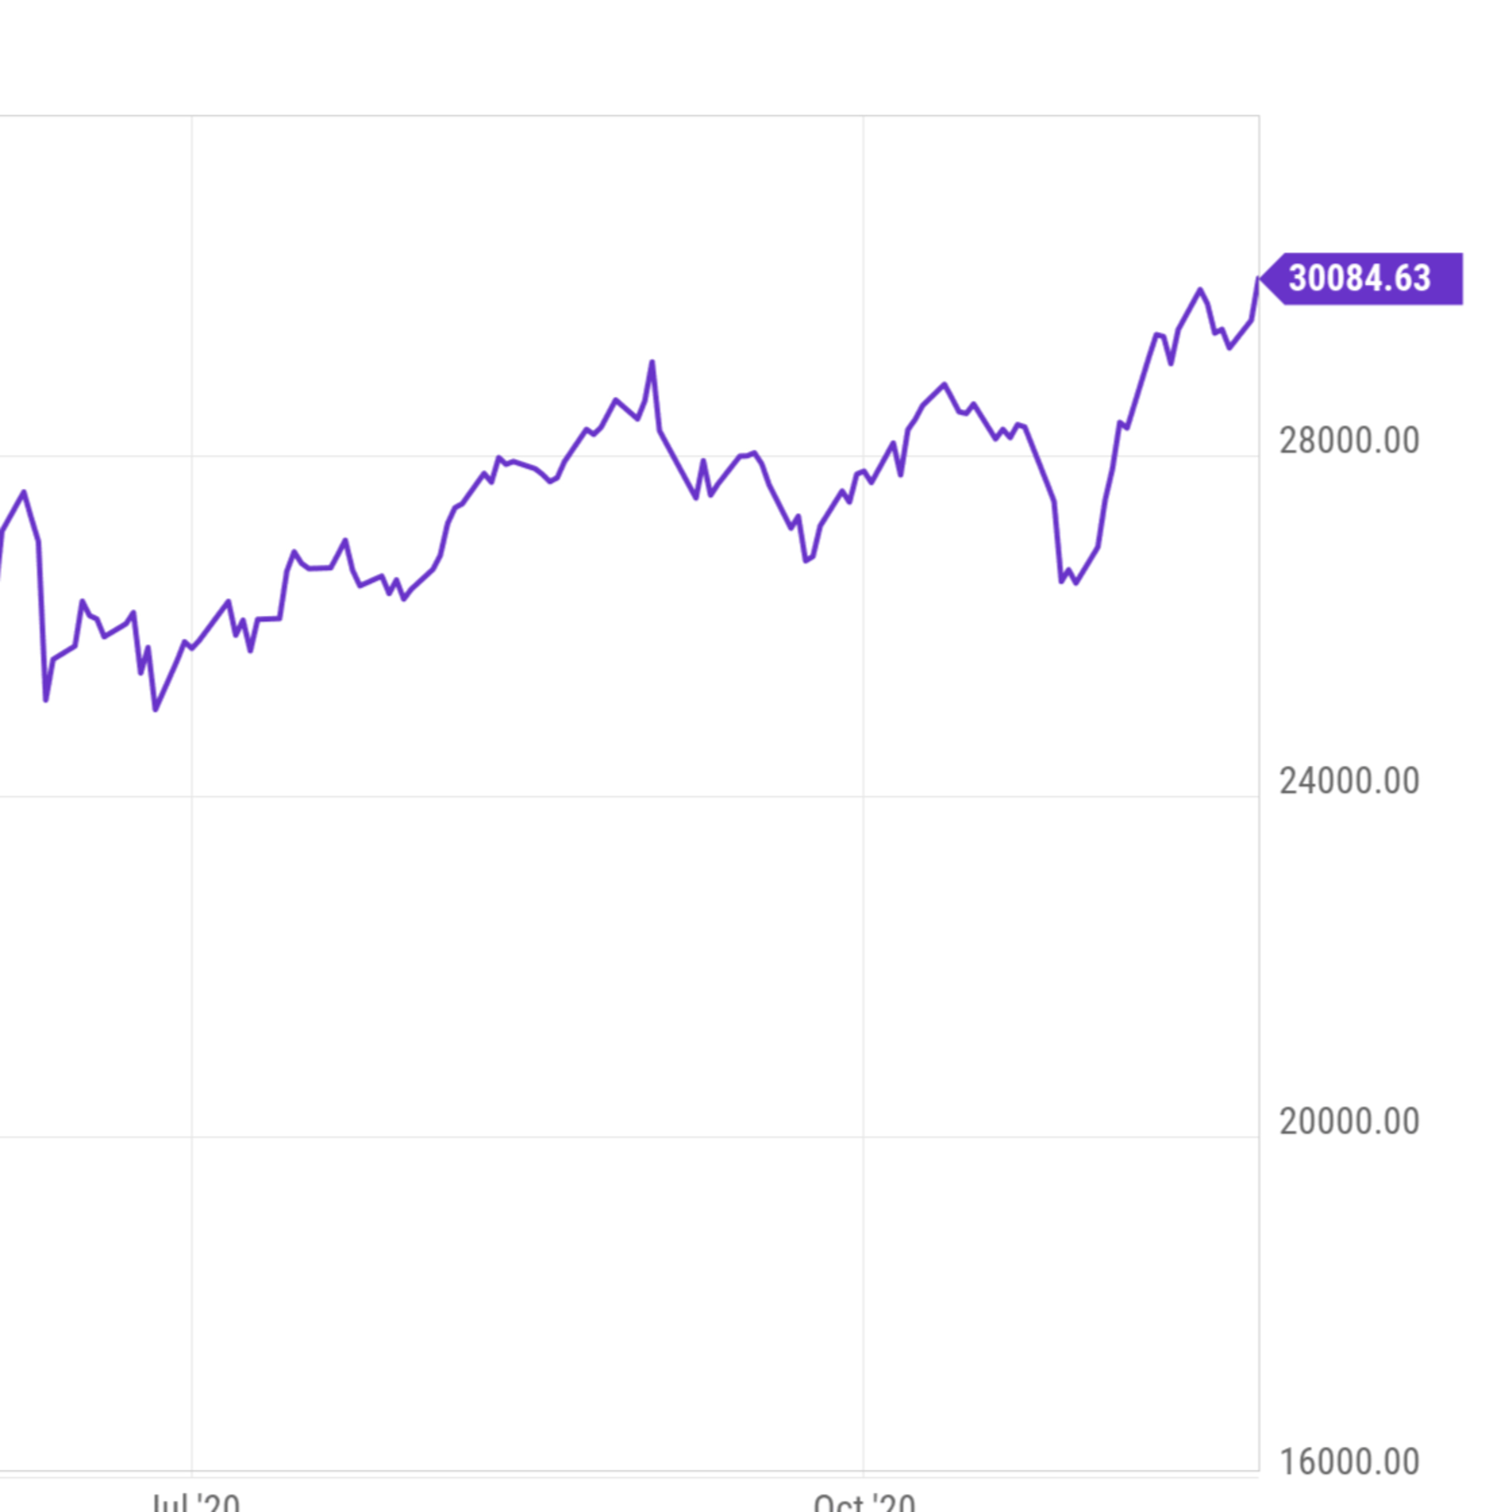
Task: Click the Oct '20 vertical gridline below the line
Action: 863,1018
